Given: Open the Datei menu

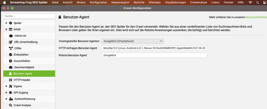Looking at the screenshot, I should tap(55, 2).
